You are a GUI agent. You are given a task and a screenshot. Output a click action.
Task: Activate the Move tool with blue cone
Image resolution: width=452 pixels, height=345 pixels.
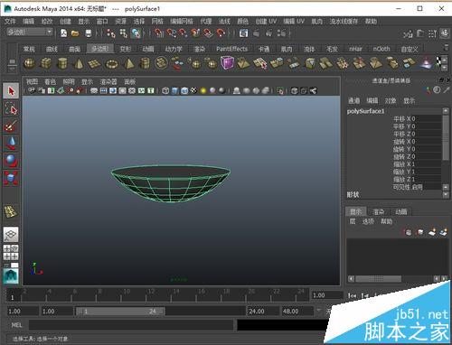click(x=11, y=144)
